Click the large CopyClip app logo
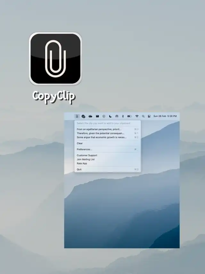Image resolution: width=205 pixels, height=274 pixels. pos(55,58)
